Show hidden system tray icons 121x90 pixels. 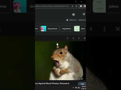coord(73,88)
